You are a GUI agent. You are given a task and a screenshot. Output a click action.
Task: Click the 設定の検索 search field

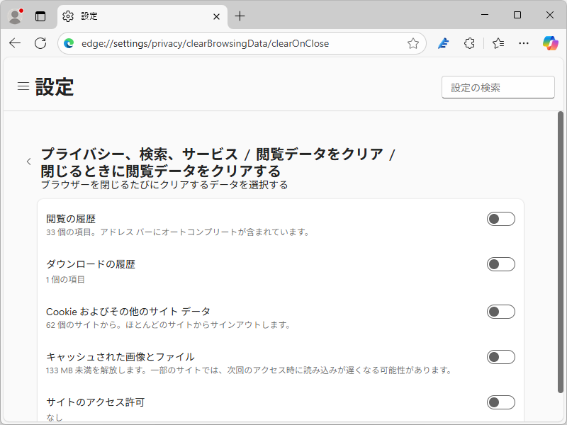pos(498,86)
